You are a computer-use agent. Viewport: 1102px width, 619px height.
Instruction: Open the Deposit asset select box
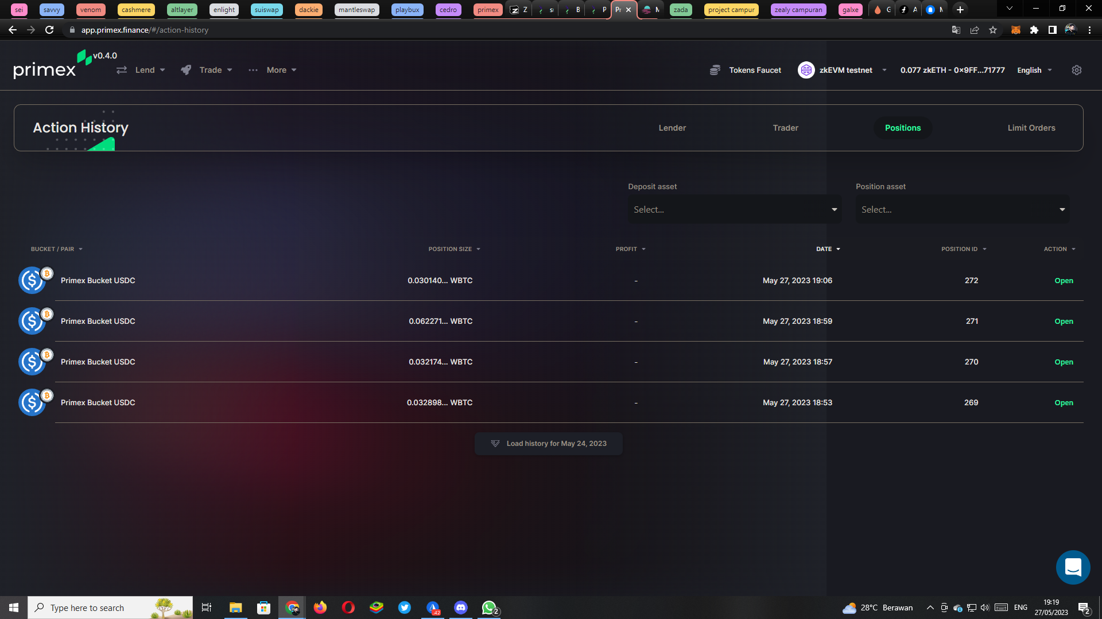click(x=735, y=210)
